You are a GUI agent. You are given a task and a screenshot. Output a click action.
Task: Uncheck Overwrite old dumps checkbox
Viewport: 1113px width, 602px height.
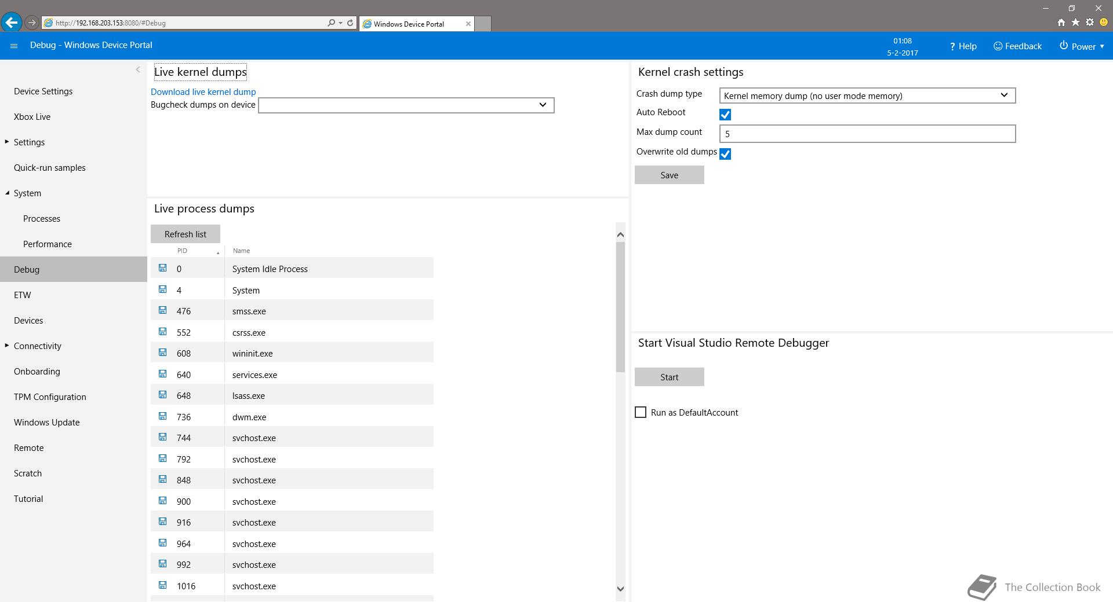click(725, 153)
